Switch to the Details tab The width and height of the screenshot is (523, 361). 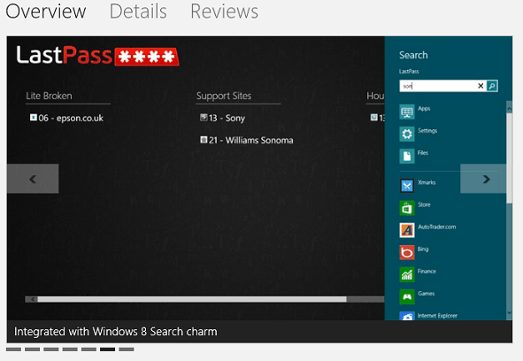tap(138, 12)
